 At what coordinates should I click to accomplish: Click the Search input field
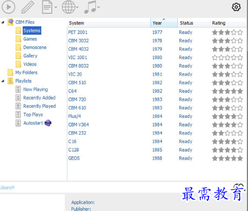(116, 188)
